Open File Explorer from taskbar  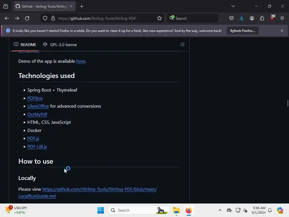(176, 210)
